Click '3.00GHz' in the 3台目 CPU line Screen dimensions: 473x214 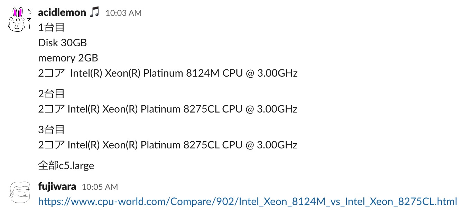[277, 145]
